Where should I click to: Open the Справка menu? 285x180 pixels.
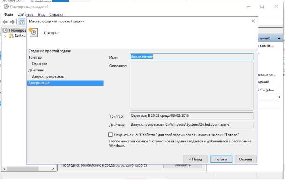coord(56,15)
